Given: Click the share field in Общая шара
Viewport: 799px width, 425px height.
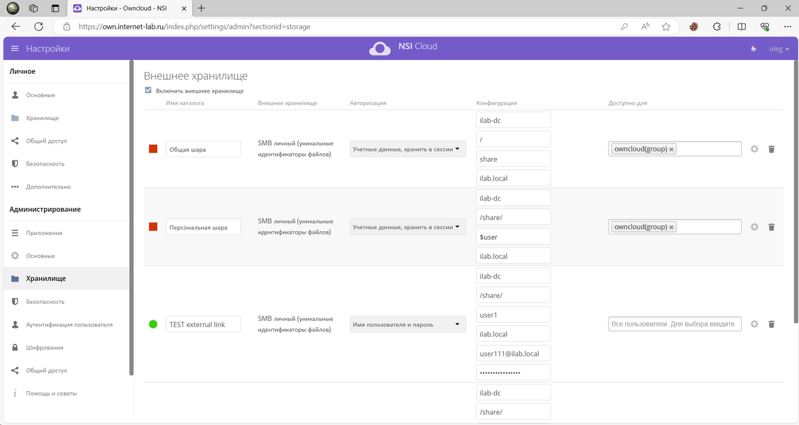Looking at the screenshot, I should point(513,159).
